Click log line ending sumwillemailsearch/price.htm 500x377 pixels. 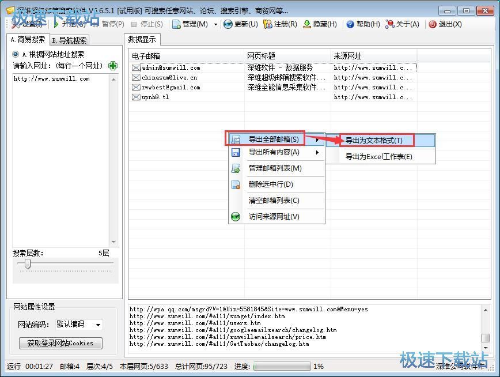[228, 337]
